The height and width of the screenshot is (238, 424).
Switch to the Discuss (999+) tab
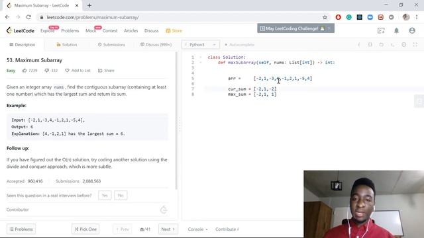point(156,44)
